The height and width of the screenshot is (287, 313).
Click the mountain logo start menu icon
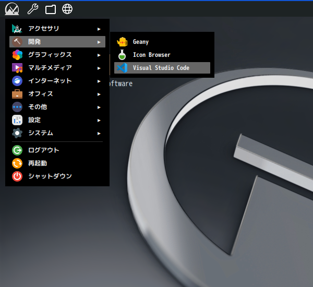(11, 9)
